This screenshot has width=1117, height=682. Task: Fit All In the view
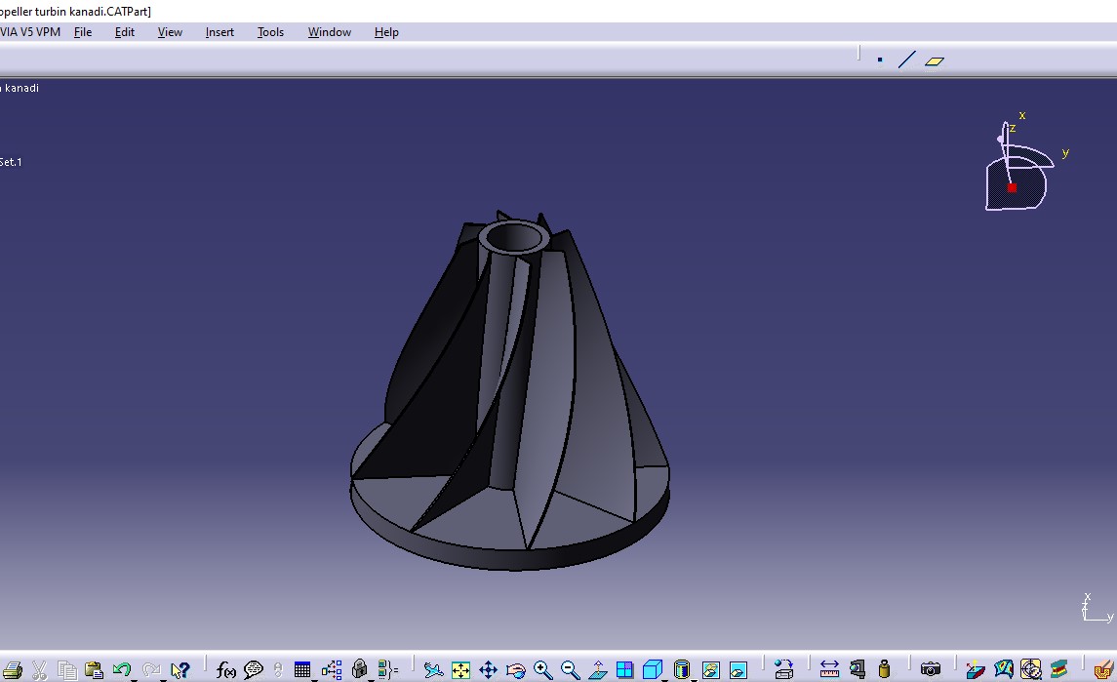(x=460, y=670)
